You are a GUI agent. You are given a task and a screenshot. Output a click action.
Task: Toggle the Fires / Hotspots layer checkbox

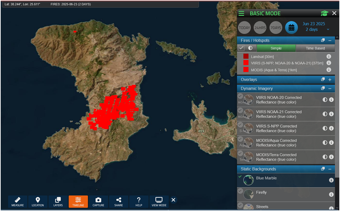[241, 48]
